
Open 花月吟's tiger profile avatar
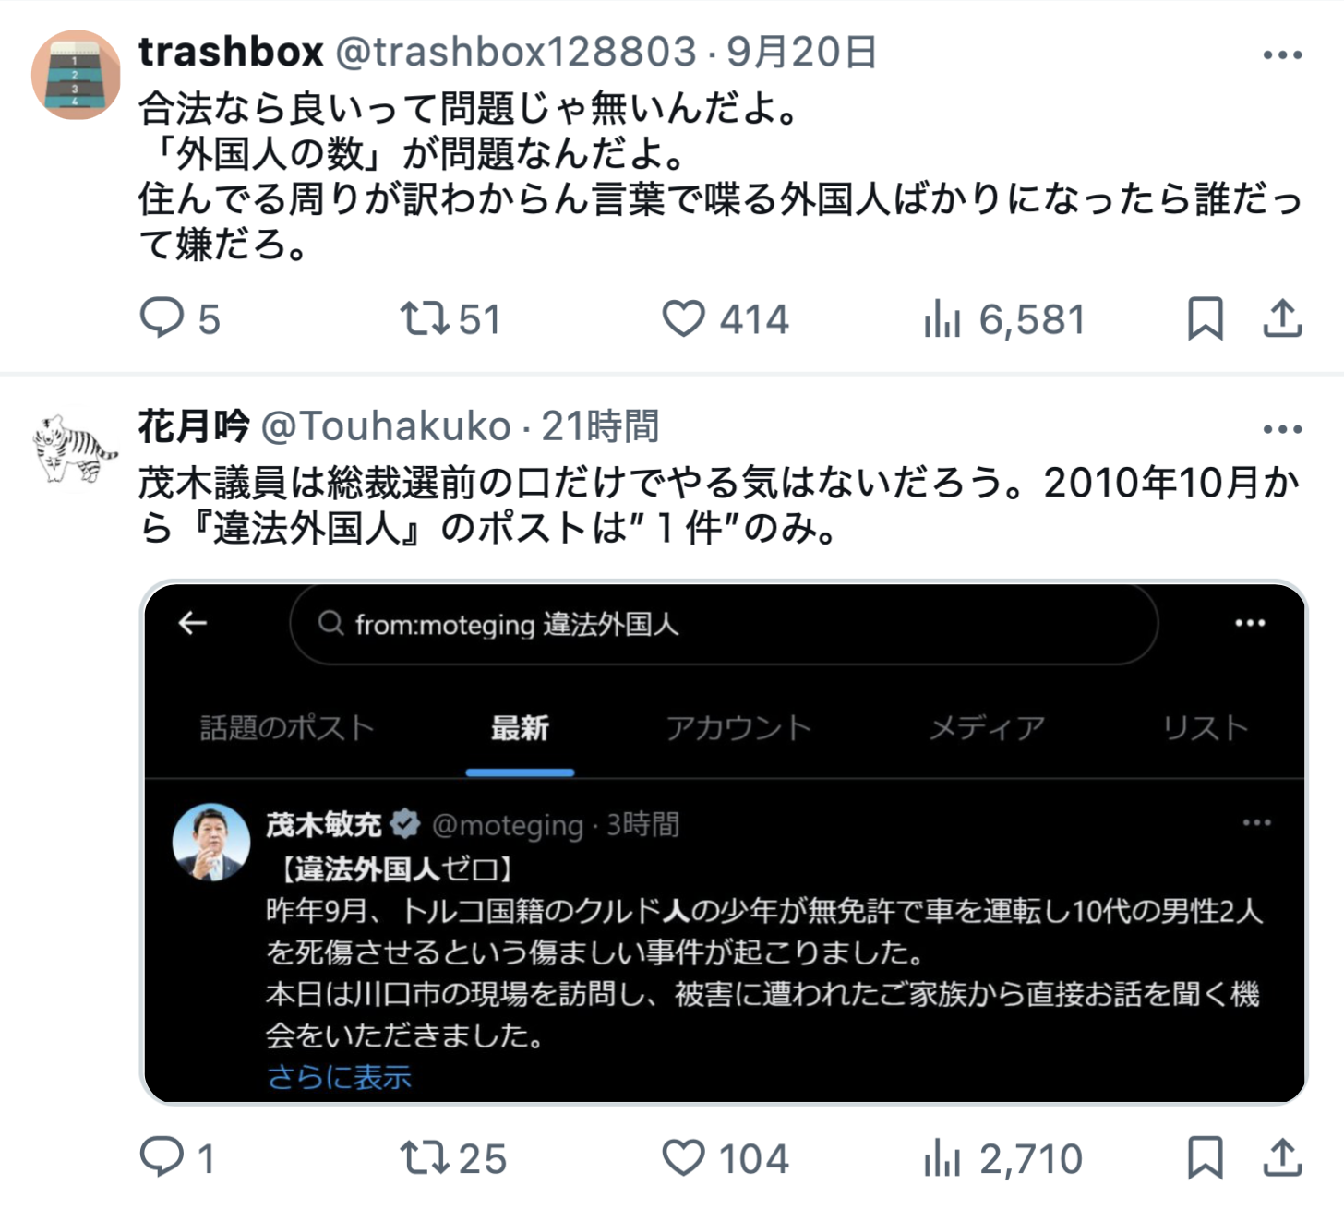[77, 449]
